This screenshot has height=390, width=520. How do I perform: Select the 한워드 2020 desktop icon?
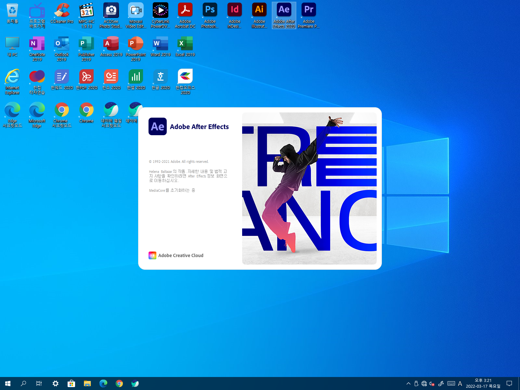62,80
